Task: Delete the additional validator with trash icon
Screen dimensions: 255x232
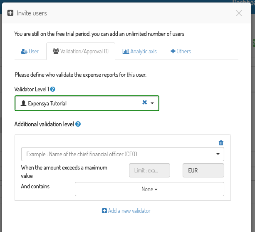Action: [221, 143]
